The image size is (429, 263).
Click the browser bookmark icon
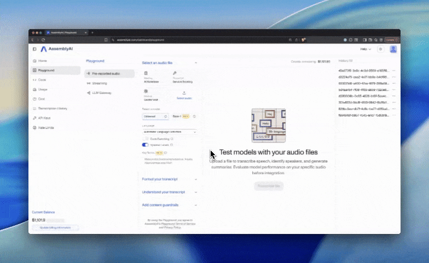point(106,40)
